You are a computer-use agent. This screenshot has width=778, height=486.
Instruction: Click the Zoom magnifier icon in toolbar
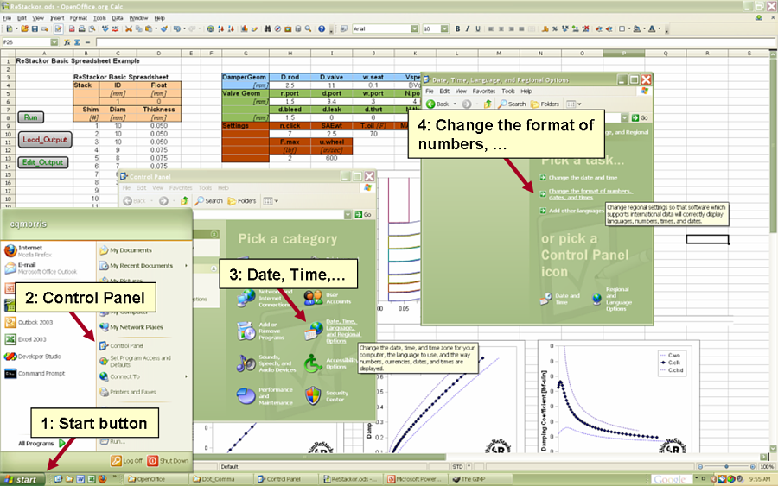[x=308, y=28]
